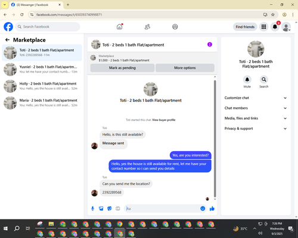Screen dimensions: 298x238
Task: Click the chat header title Toti
Action: click(133, 45)
